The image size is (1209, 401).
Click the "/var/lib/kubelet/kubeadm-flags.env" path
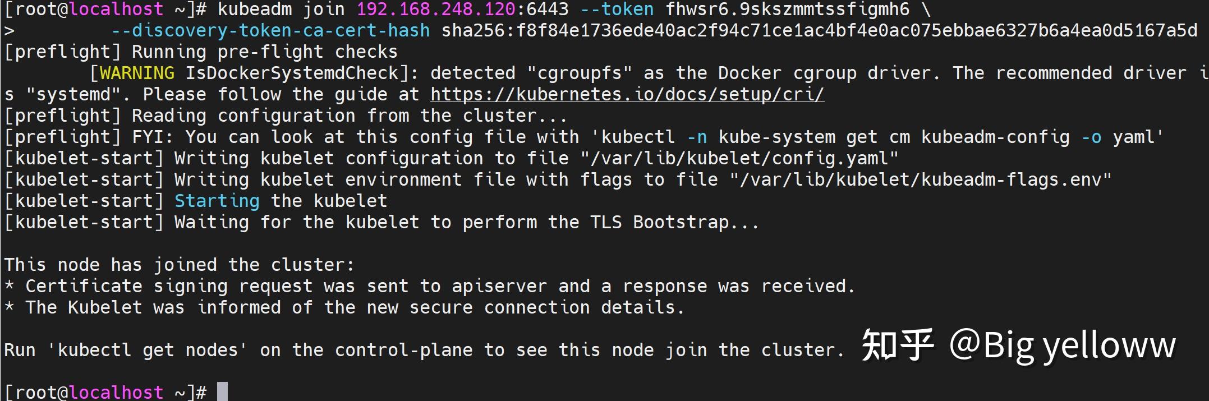tap(920, 179)
